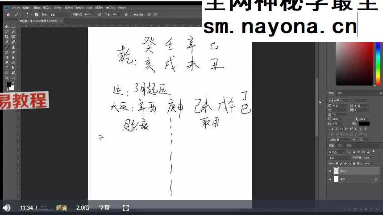Open the font family dropdown
Image resolution: width=383 pixels, height=215 pixels.
(339, 100)
